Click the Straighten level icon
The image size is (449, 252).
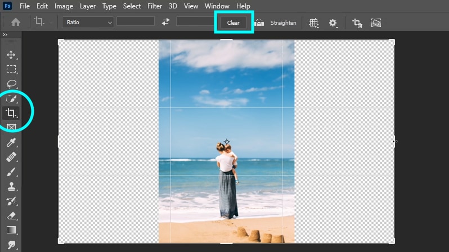[x=259, y=22]
